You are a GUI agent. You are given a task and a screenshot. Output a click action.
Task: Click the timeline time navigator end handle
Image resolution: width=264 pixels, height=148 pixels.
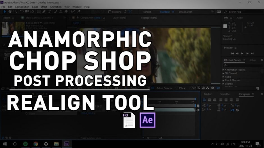(196, 99)
